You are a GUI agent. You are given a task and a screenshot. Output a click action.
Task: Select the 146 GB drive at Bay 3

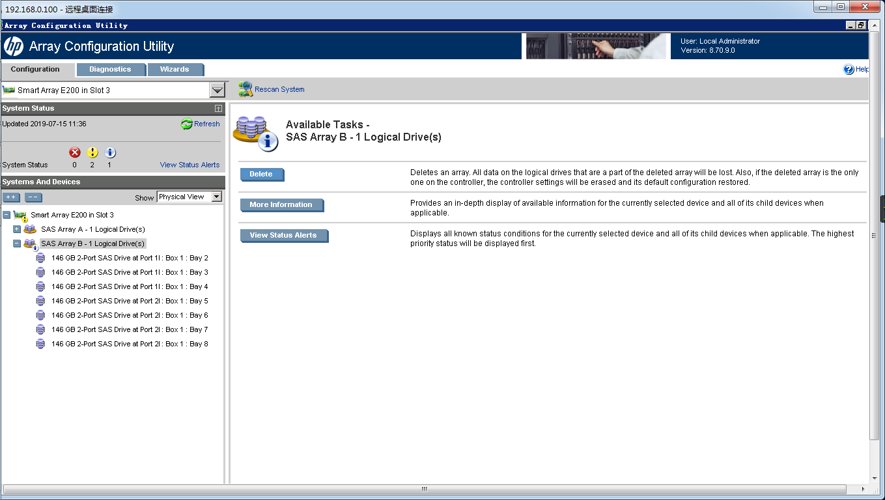(130, 272)
